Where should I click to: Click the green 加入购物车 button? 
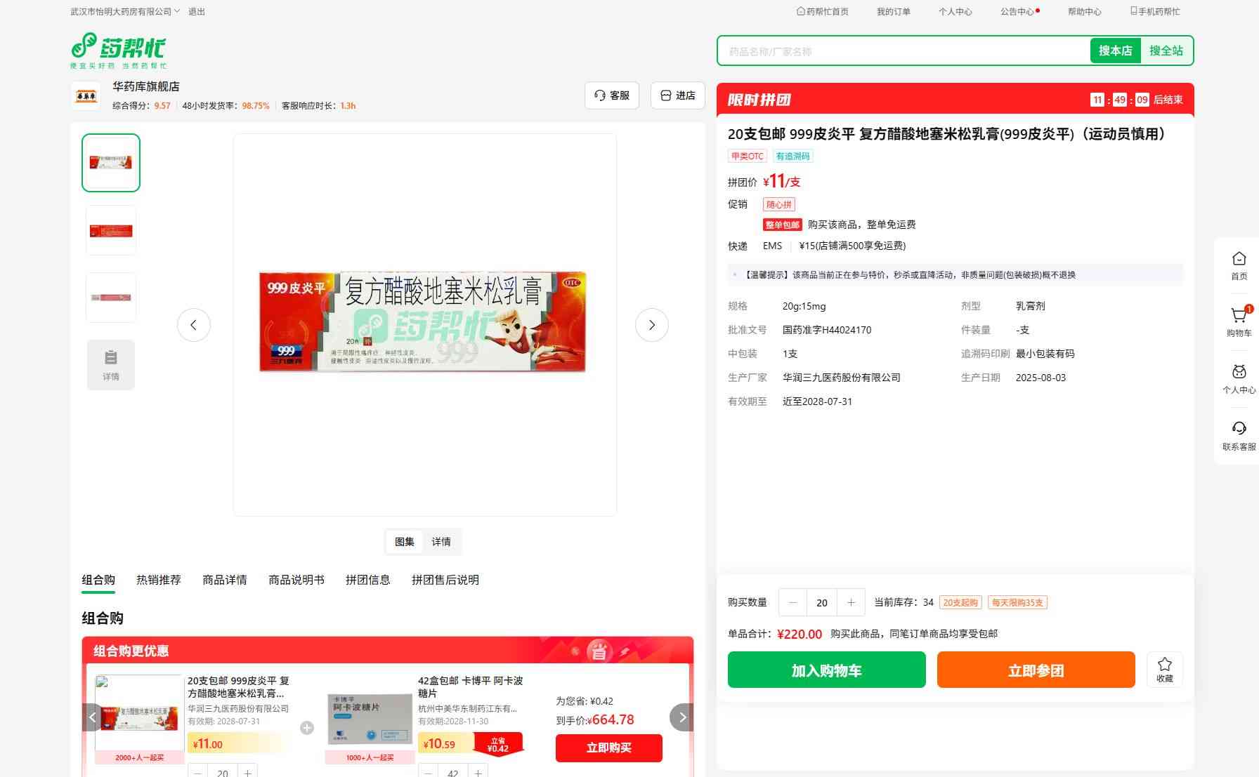coord(826,670)
